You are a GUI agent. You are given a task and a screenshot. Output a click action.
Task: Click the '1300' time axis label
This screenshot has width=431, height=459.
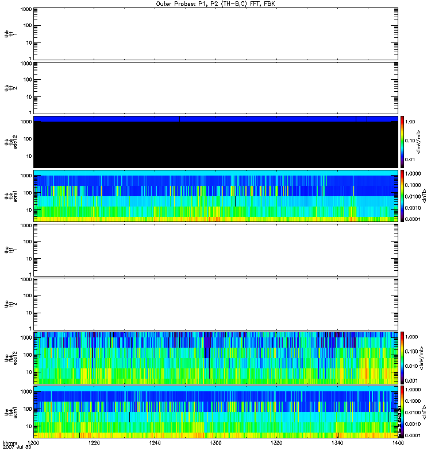(x=215, y=443)
